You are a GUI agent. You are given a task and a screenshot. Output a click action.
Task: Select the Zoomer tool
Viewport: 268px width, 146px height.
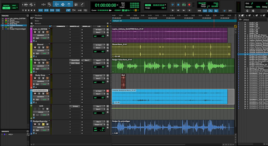coord(49,4)
